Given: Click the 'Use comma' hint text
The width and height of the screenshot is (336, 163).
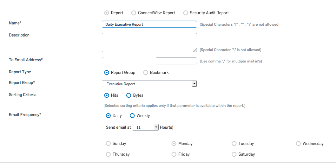Looking at the screenshot, I should click(x=231, y=61).
